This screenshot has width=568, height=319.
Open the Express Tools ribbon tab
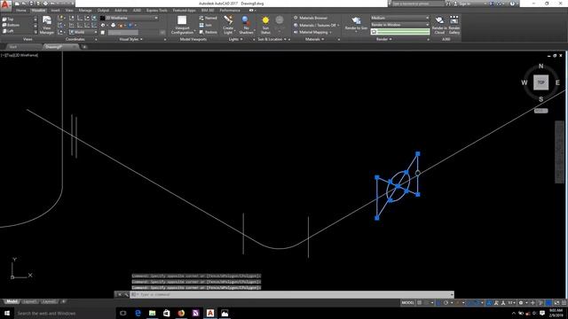(x=157, y=10)
